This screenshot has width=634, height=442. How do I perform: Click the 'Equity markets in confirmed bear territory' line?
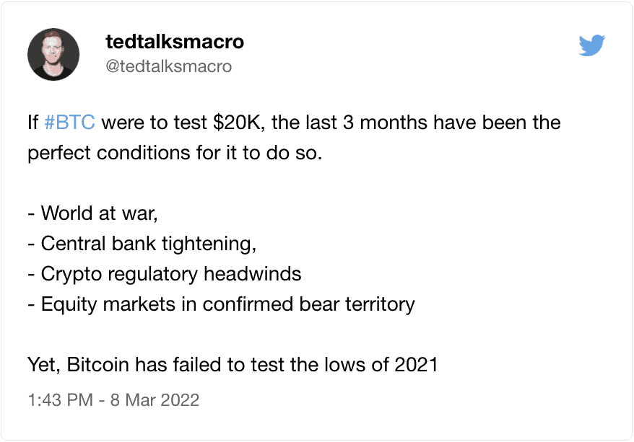tap(221, 304)
